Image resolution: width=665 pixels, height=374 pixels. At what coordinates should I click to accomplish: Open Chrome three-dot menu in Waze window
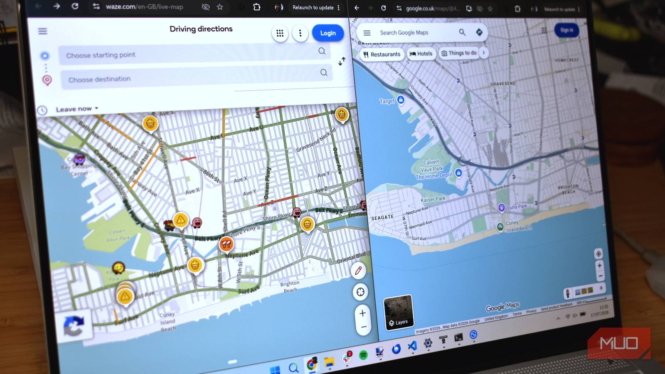[x=339, y=7]
